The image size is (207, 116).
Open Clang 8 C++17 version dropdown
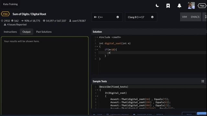click(x=141, y=17)
